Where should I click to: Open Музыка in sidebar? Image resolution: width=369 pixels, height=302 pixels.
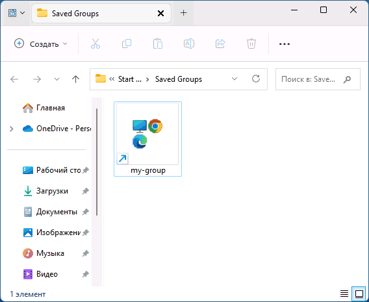click(x=44, y=253)
